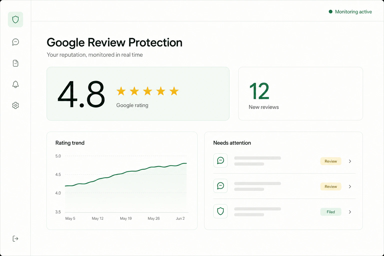384x256 pixels.
Task: Click the May 12 axis label
Action: pos(97,218)
